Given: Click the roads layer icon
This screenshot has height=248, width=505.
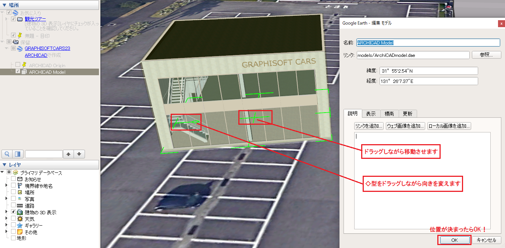Looking at the screenshot, I should click(20, 206).
